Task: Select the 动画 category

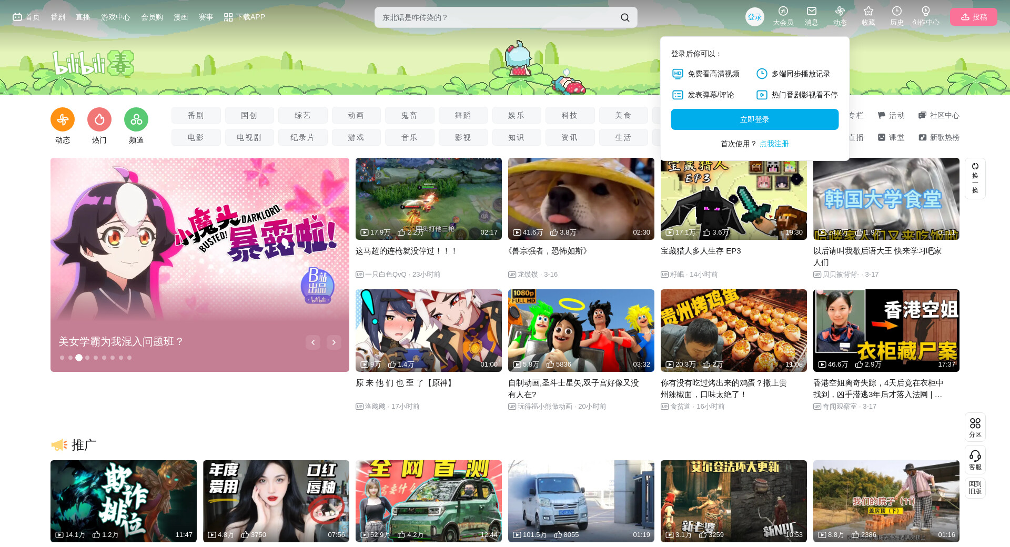Action: [356, 115]
